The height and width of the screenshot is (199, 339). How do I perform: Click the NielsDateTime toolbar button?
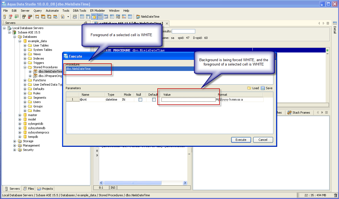click(148, 17)
